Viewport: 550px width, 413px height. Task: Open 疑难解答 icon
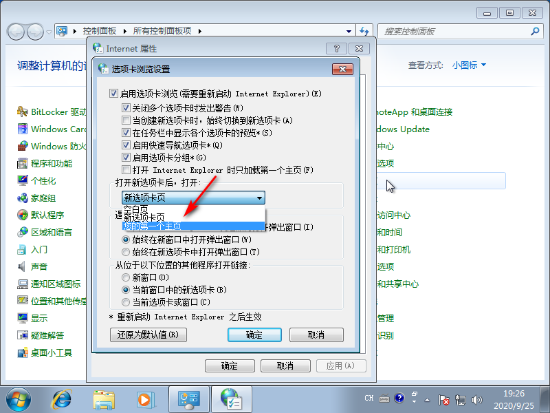(x=23, y=335)
